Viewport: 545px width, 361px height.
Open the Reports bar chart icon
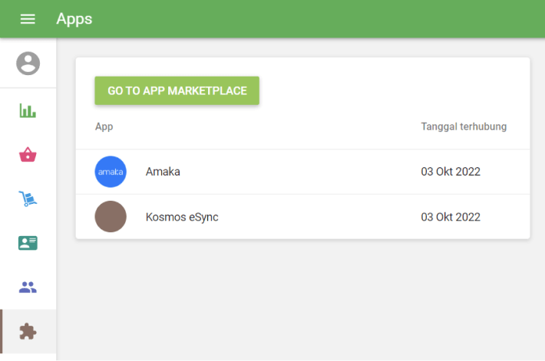pyautogui.click(x=28, y=110)
